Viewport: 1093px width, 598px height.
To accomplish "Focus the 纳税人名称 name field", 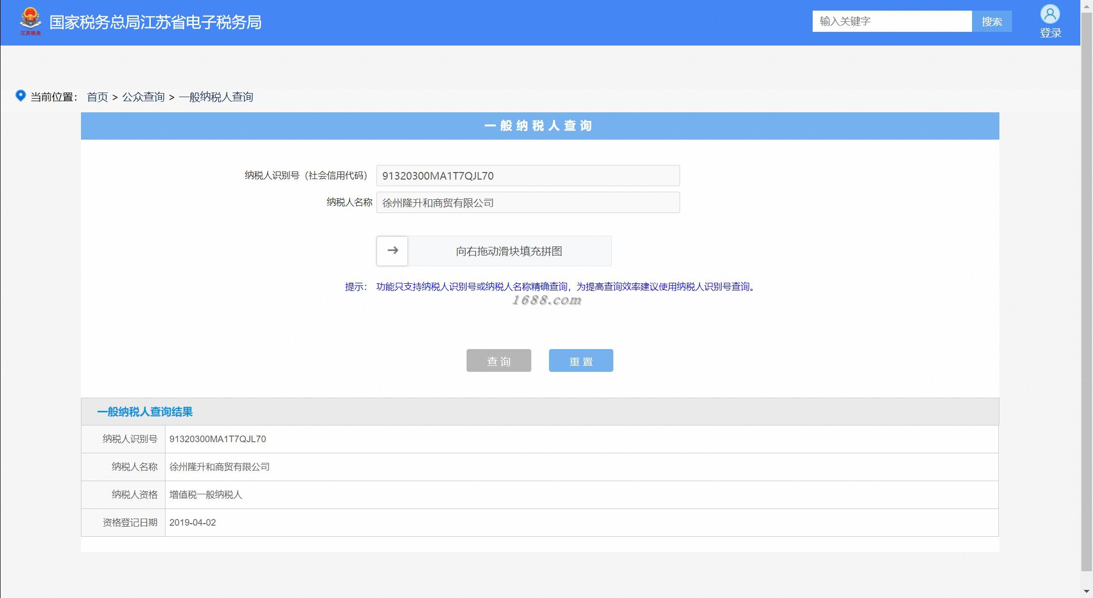I will coord(528,202).
